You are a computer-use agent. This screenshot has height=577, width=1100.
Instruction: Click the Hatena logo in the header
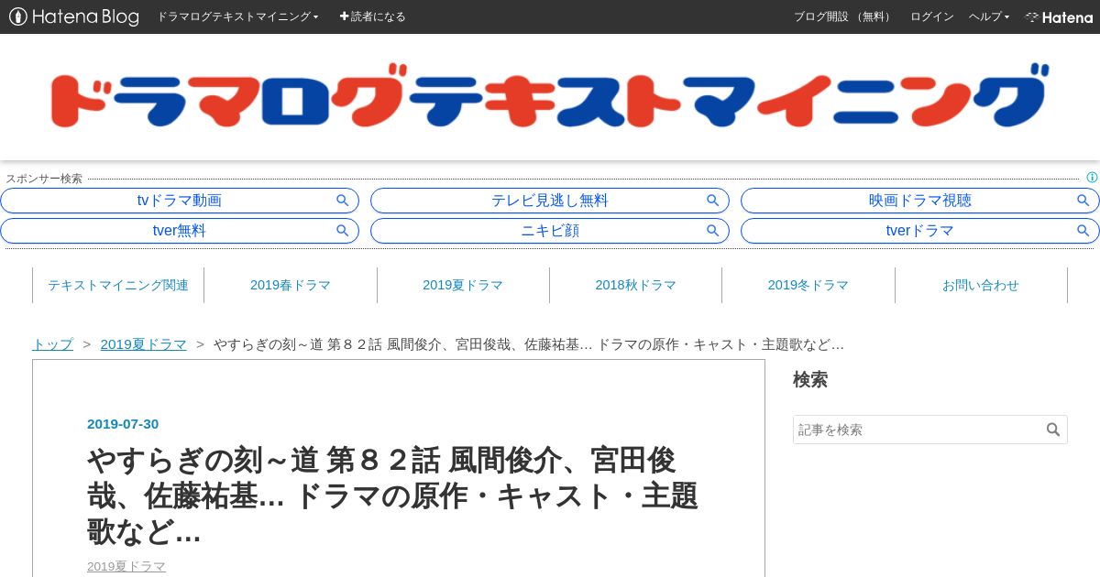(1059, 16)
